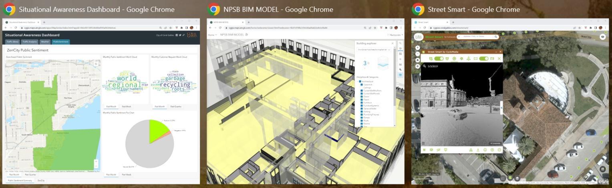The width and height of the screenshot is (612, 188).
Task: Toggle Furniture category checkbox
Action: point(362,102)
